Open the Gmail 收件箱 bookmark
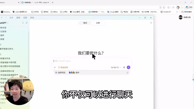This screenshot has height=109, width=194. click(x=149, y=12)
